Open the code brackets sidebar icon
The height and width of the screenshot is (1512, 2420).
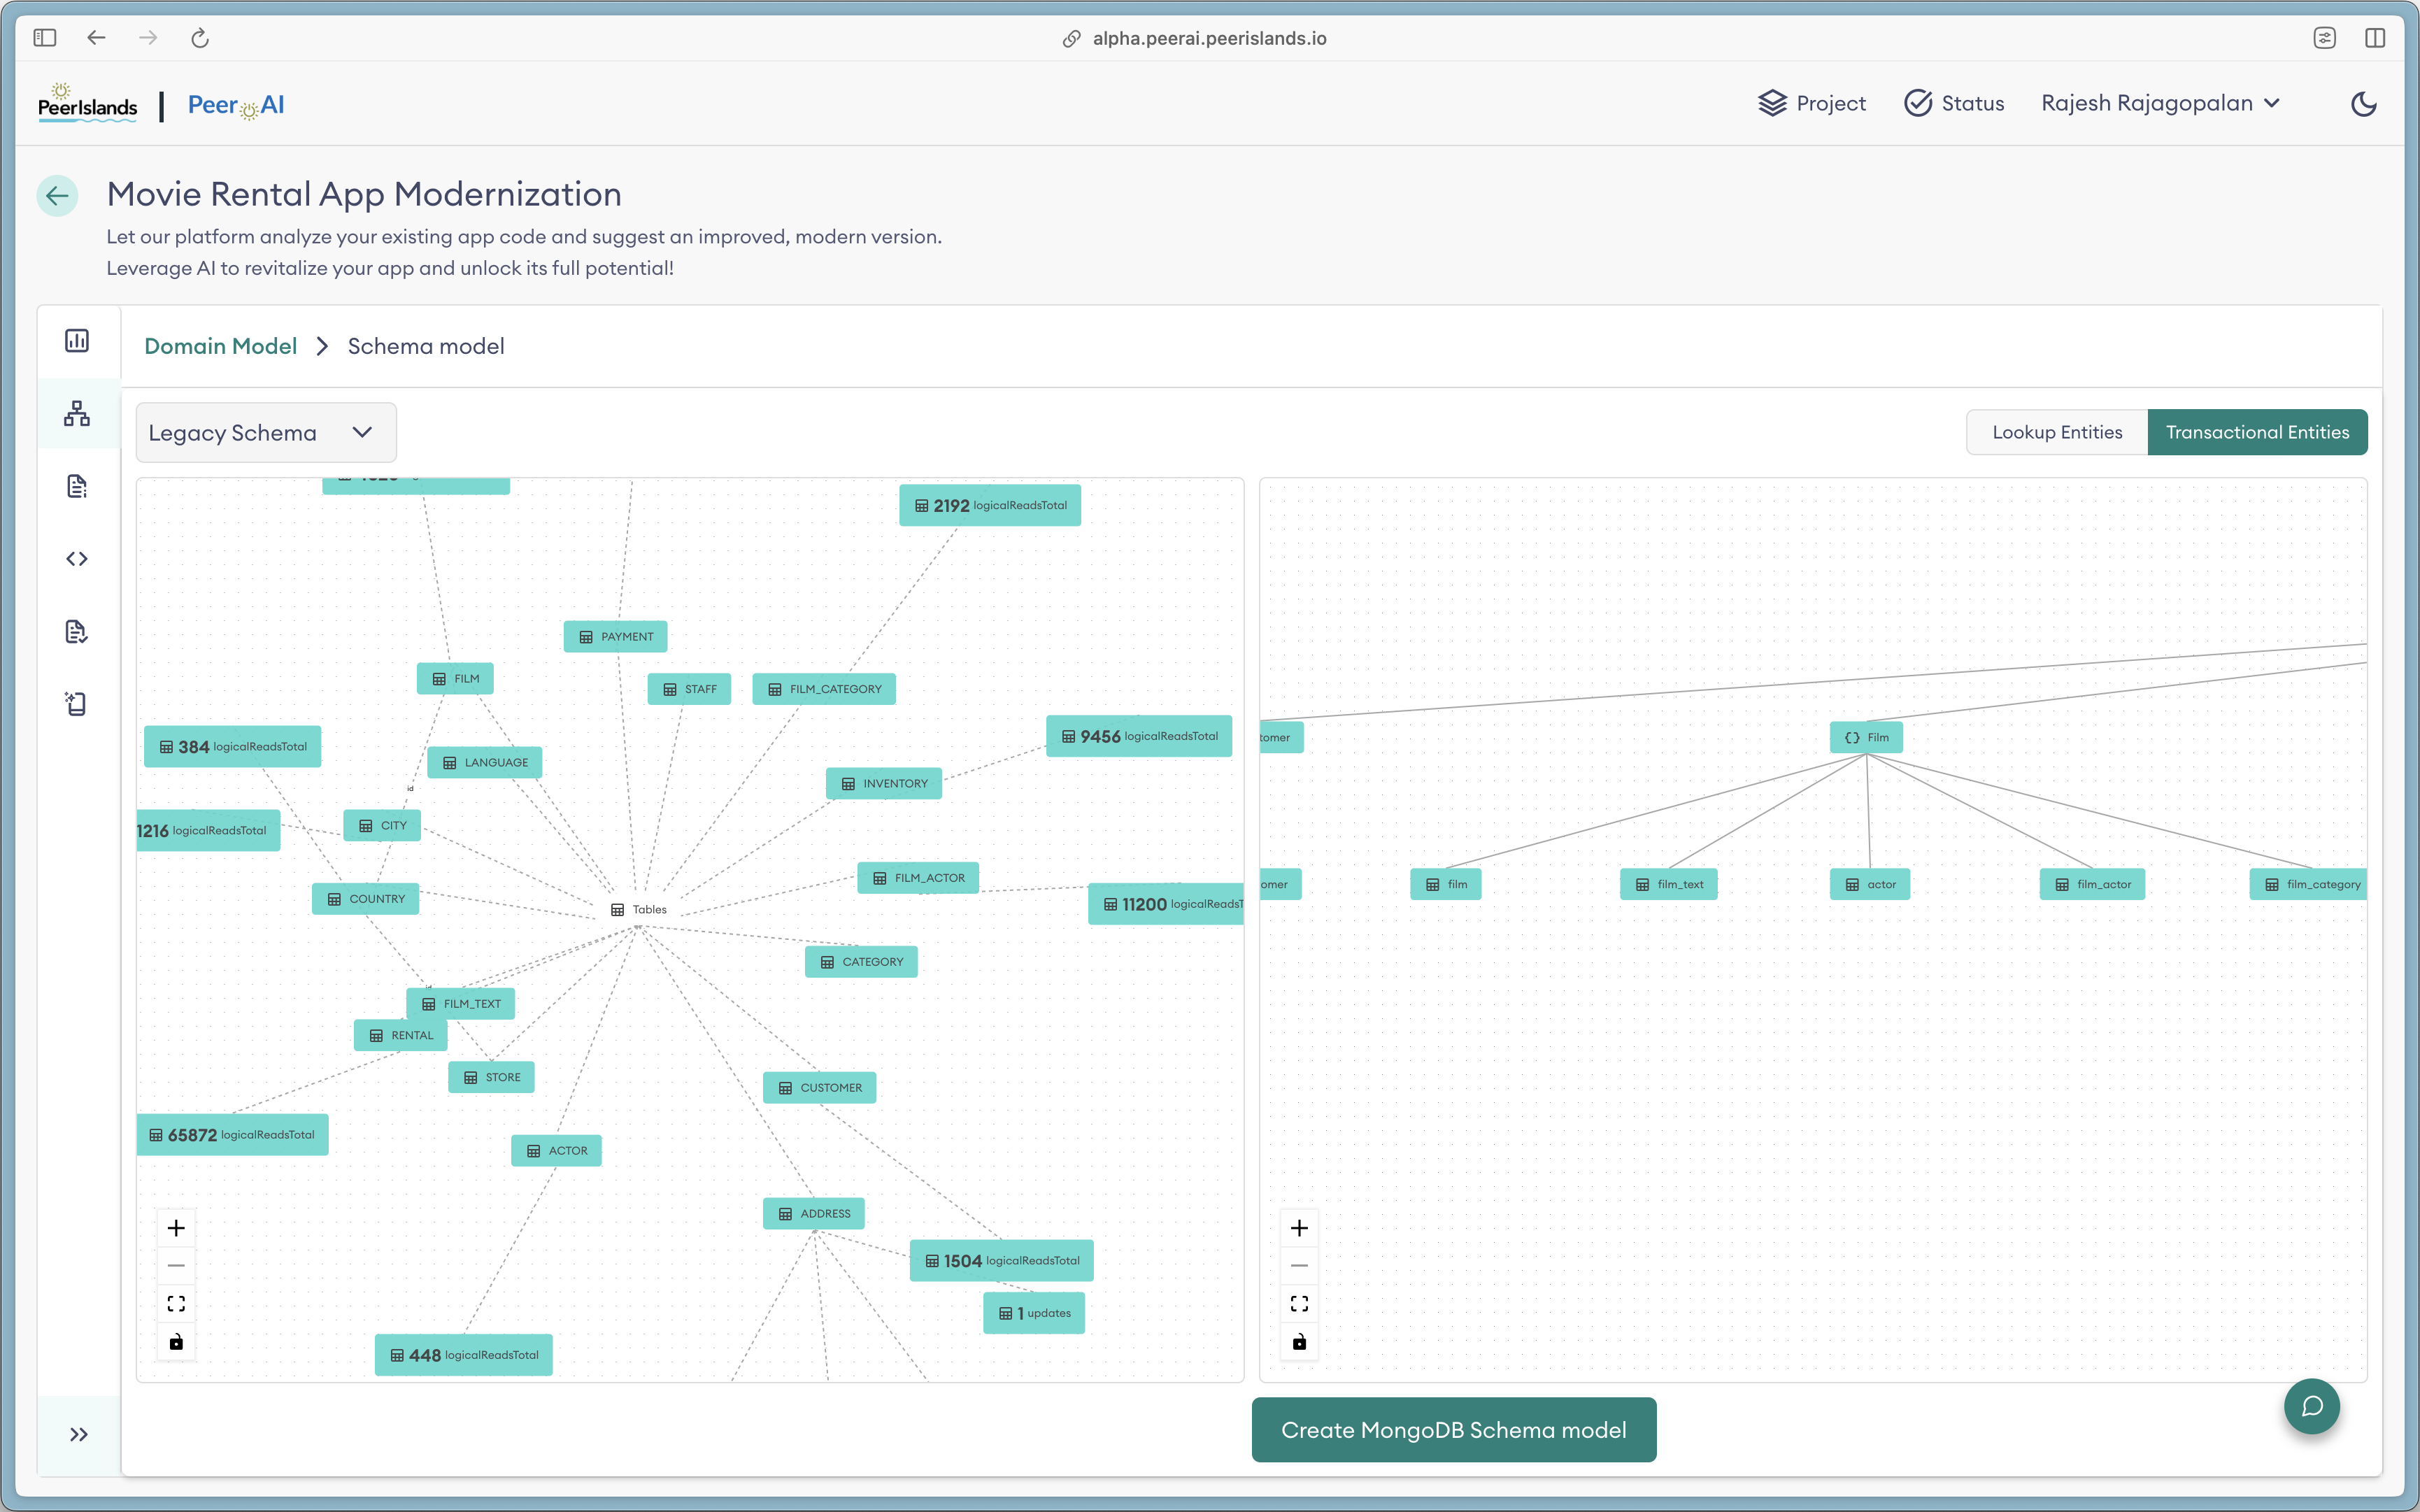(77, 559)
